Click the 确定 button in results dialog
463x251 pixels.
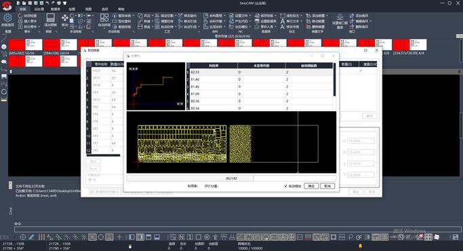click(x=311, y=186)
